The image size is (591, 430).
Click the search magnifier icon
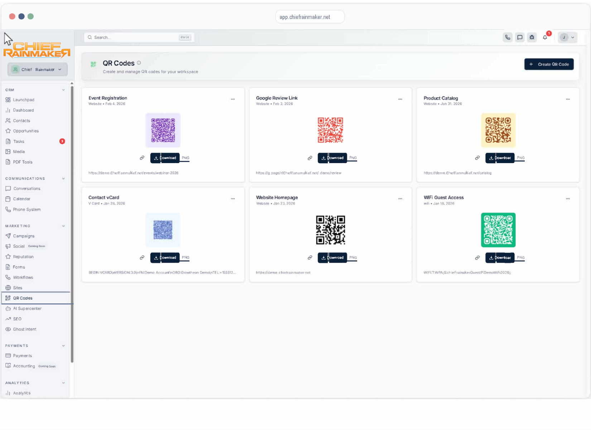[90, 37]
